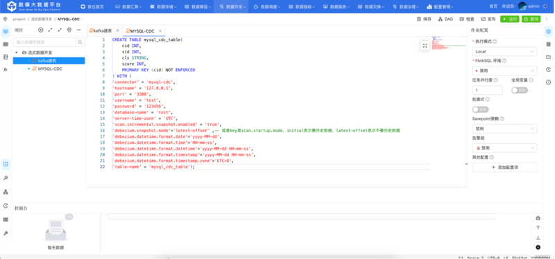
Task: Close the kafka建表 tab
Action: click(x=117, y=30)
